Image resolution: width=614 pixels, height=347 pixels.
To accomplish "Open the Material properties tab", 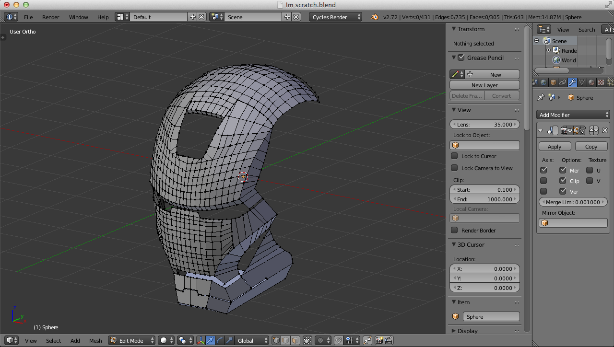I will (591, 82).
